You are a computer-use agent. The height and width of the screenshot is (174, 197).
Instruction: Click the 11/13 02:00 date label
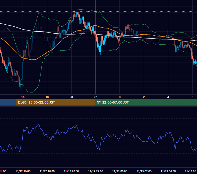coord(144,171)
